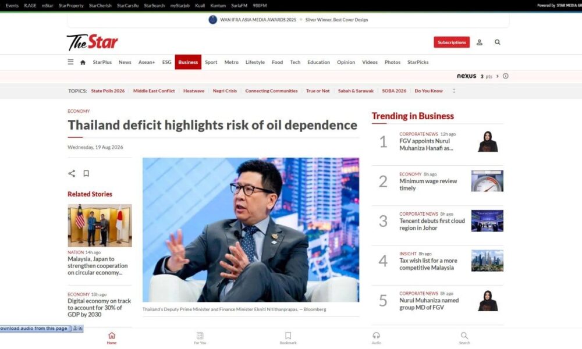This screenshot has width=582, height=349.
Task: Go to the home icon in navigation
Action: coord(83,62)
